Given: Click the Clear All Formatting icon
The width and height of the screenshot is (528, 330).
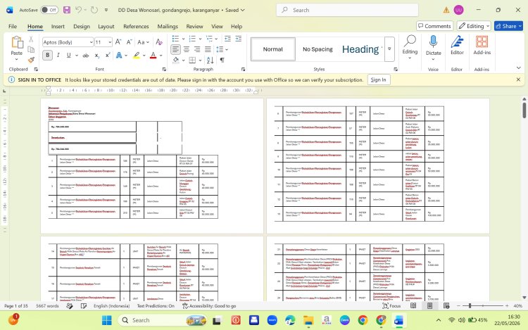Looking at the screenshot, I should 159,42.
